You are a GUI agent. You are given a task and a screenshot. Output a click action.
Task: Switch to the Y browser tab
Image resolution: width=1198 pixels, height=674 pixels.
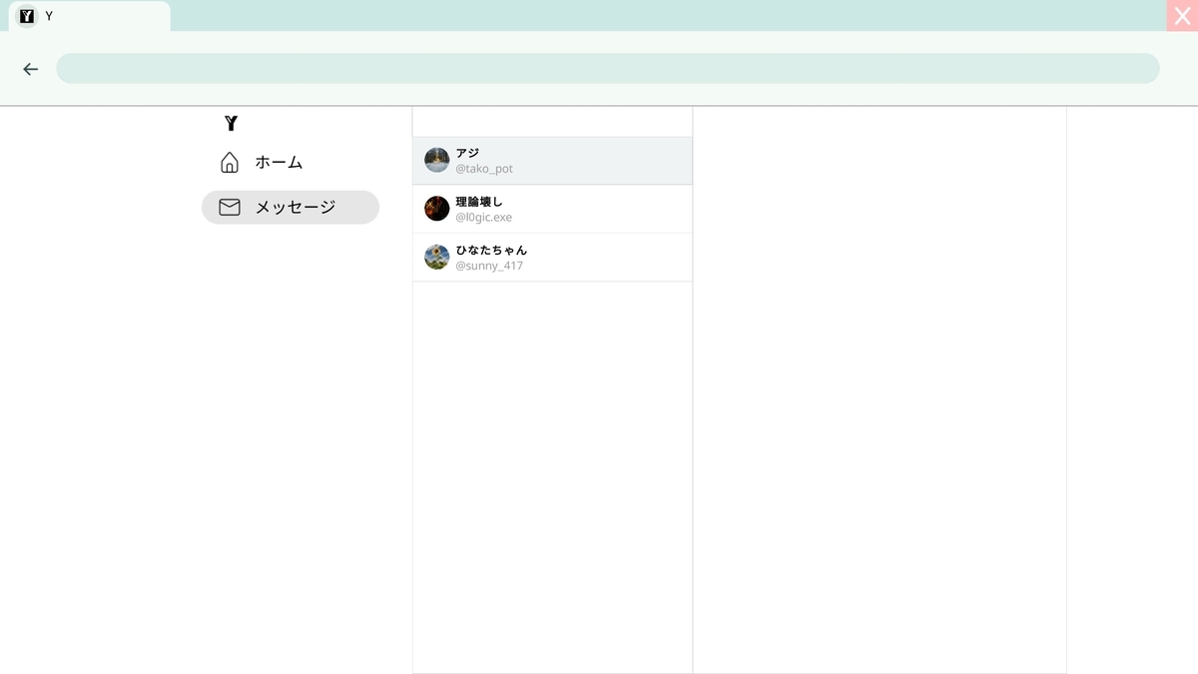88,15
